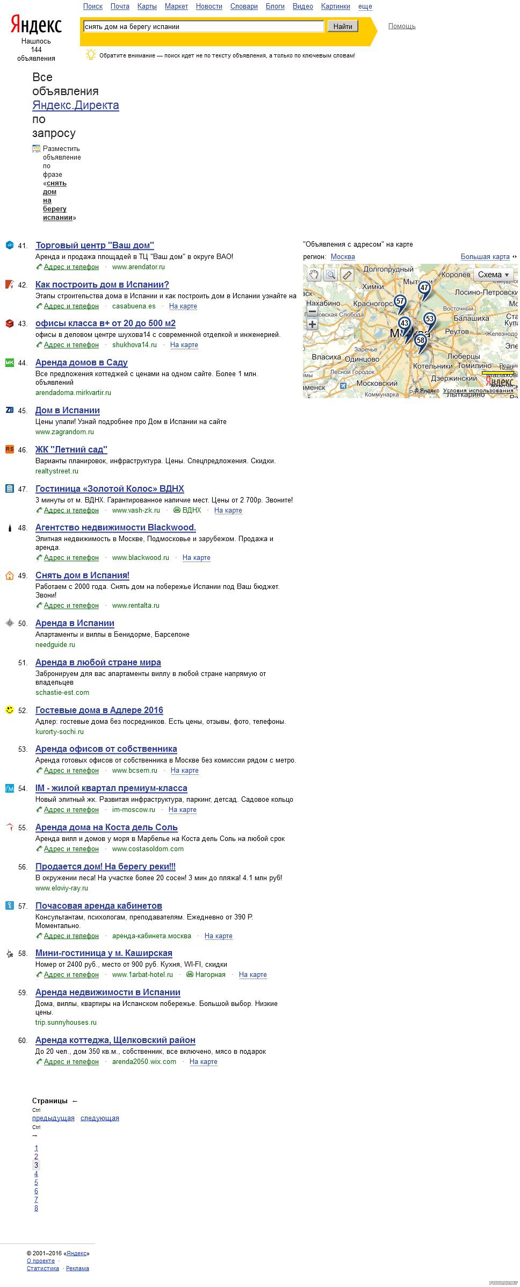Go to results page 1
This screenshot has width=520, height=1287.
coord(36,1148)
